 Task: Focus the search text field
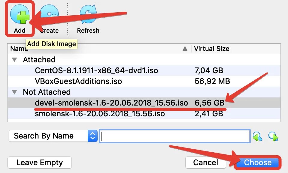click(x=175, y=136)
